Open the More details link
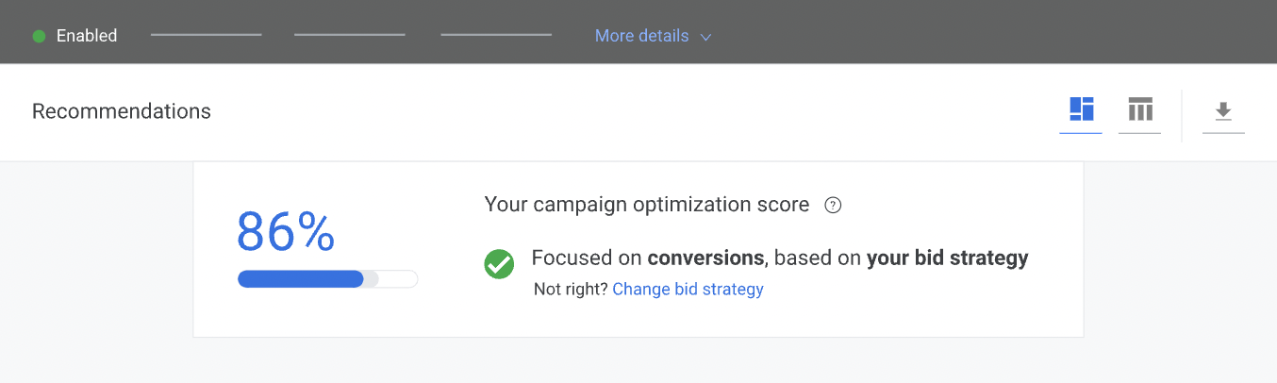 tap(641, 36)
